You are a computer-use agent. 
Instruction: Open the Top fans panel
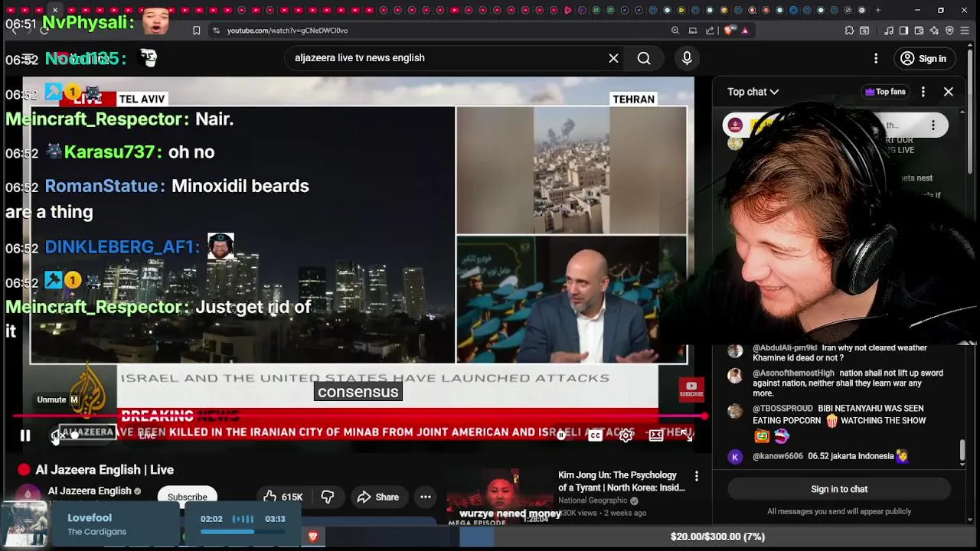point(885,92)
